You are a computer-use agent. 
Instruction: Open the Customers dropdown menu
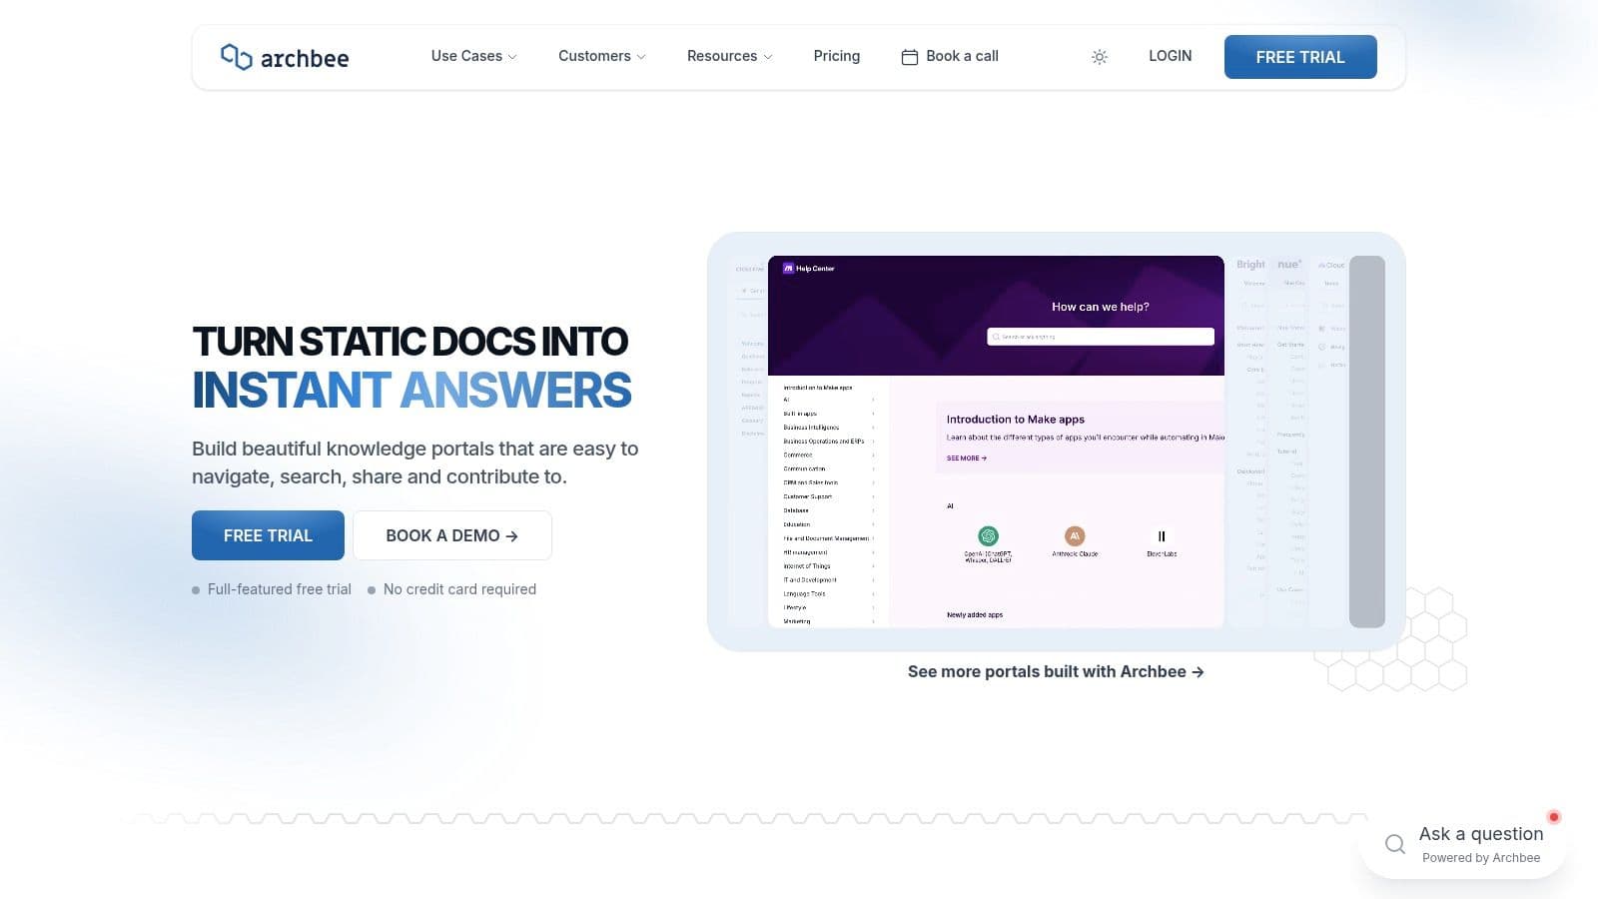[x=602, y=56]
